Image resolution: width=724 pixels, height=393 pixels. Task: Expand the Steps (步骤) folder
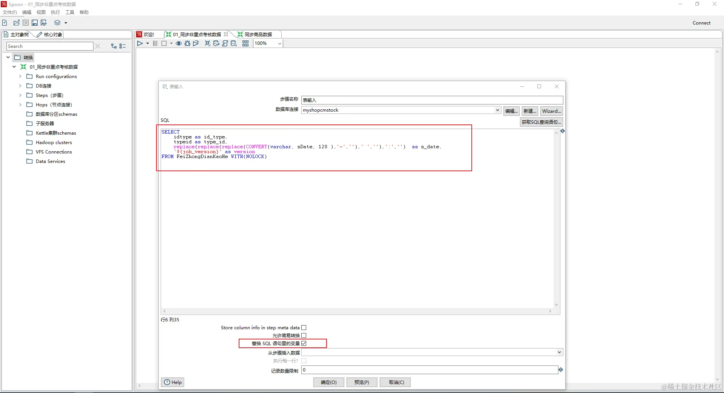coord(20,95)
